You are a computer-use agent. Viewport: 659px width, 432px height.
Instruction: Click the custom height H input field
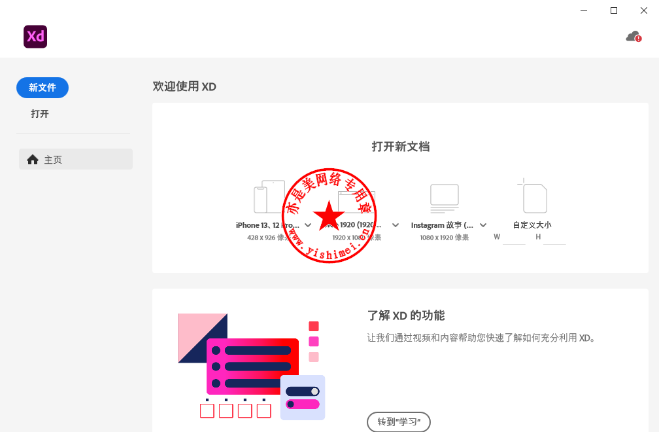pos(554,238)
